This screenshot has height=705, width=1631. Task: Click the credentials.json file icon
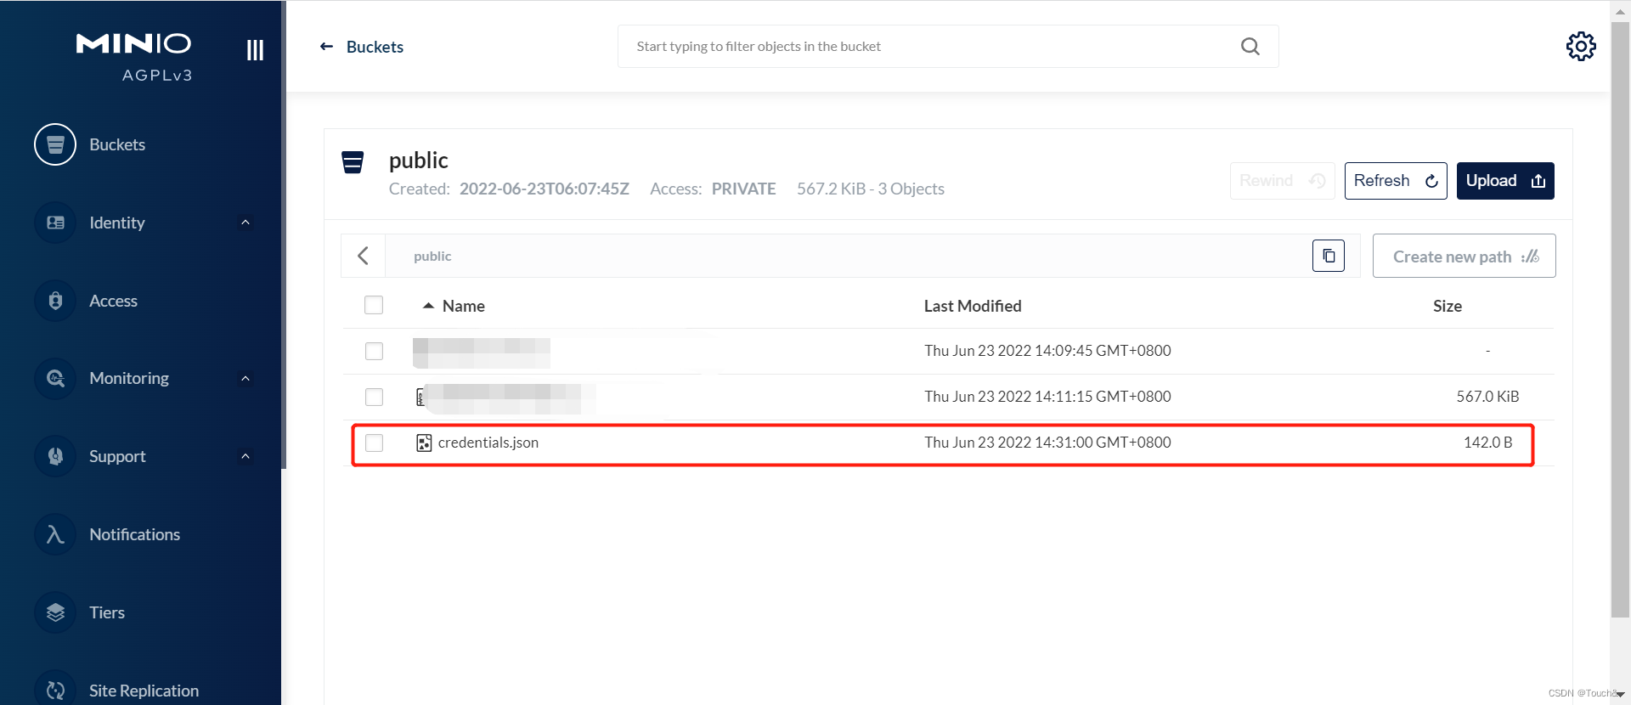point(424,443)
